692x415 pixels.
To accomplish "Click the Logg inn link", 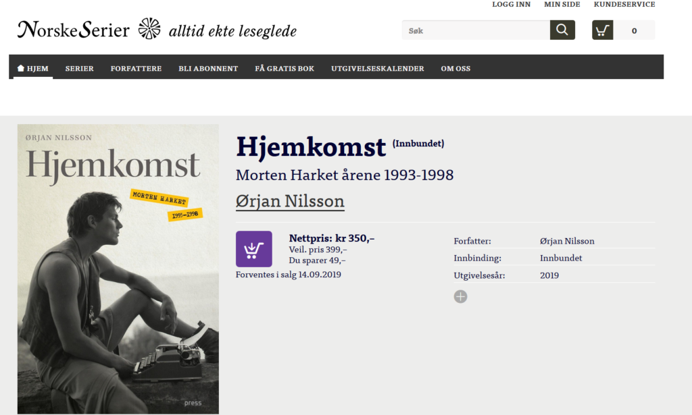I will coord(511,5).
